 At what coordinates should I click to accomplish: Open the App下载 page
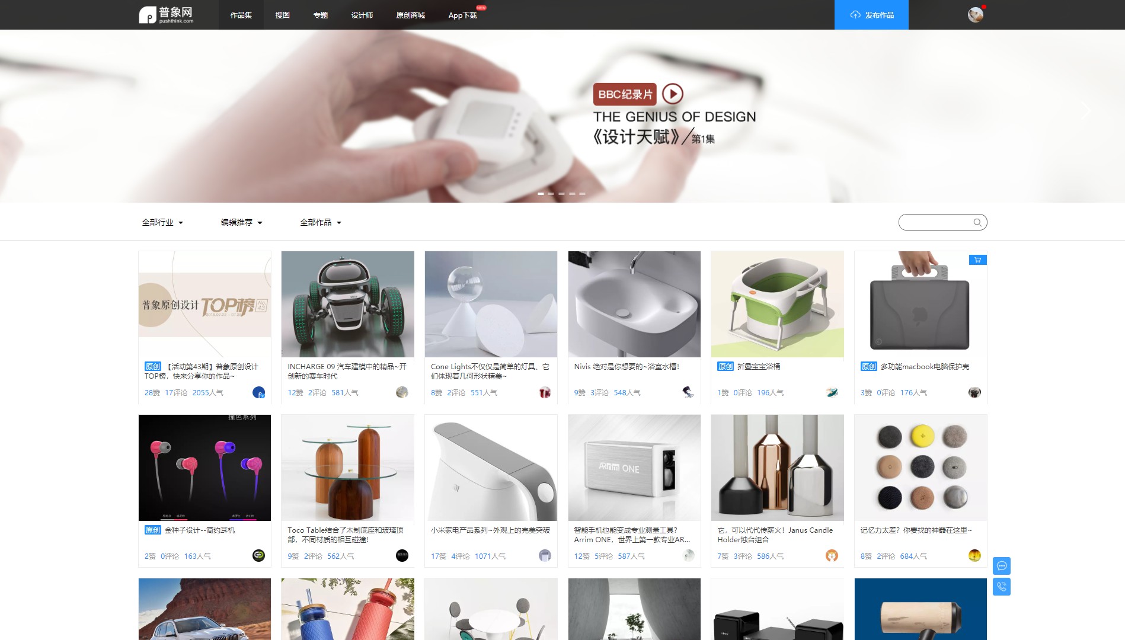462,15
